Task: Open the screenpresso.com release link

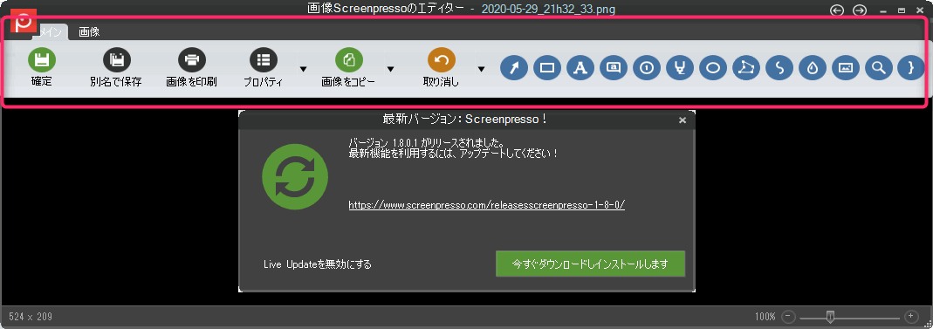Action: coord(487,205)
